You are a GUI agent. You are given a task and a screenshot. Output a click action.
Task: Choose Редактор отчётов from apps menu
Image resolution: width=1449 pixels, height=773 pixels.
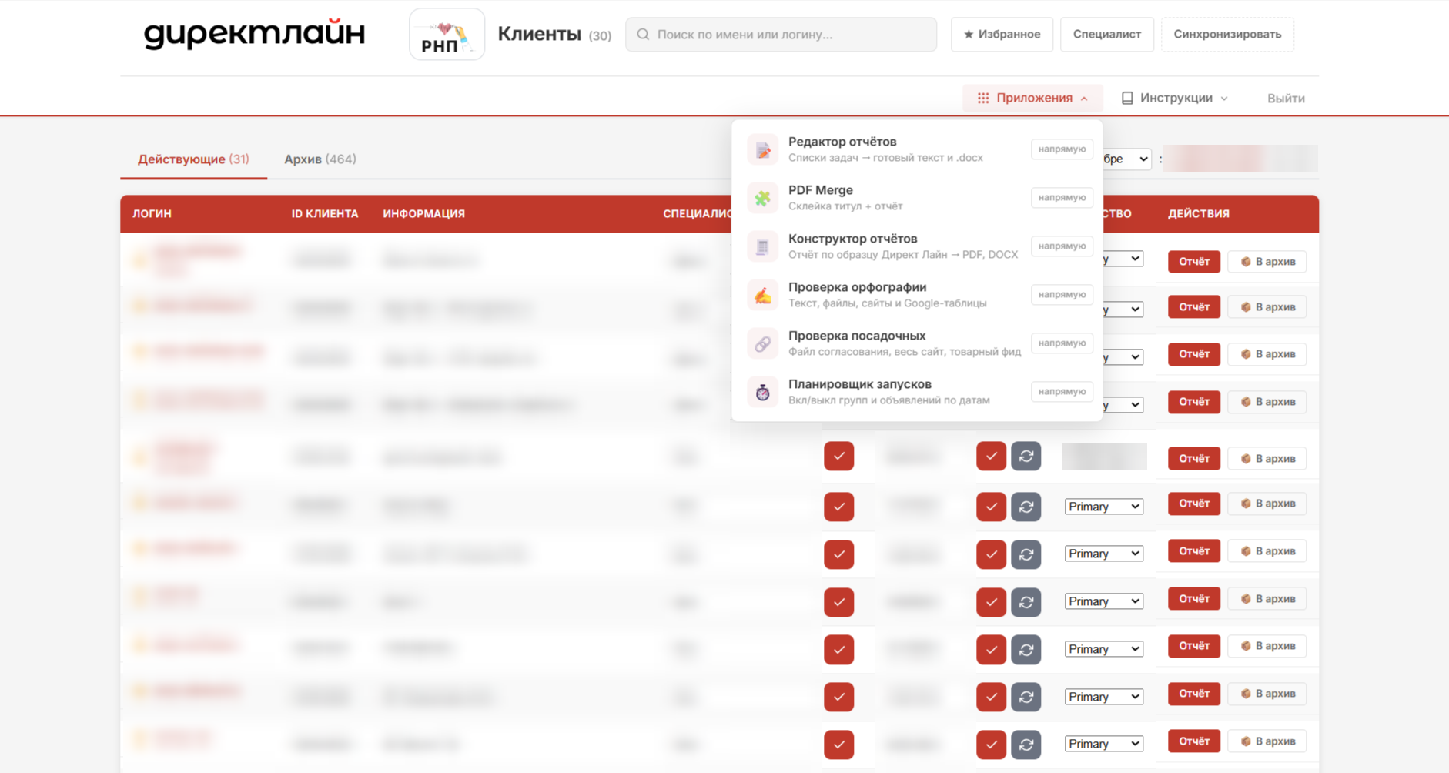pyautogui.click(x=917, y=149)
